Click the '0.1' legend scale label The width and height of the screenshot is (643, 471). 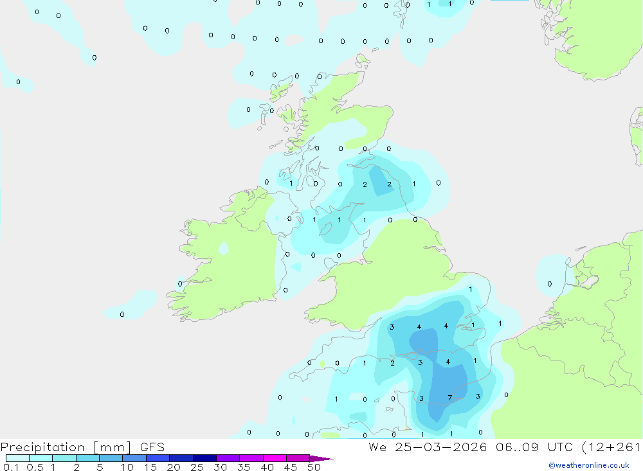click(x=10, y=467)
